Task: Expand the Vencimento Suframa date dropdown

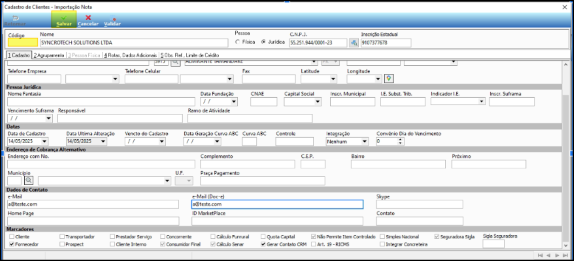Action: click(49, 119)
